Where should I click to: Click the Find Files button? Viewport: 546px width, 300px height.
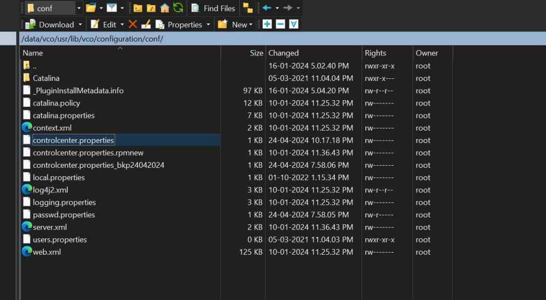click(213, 8)
